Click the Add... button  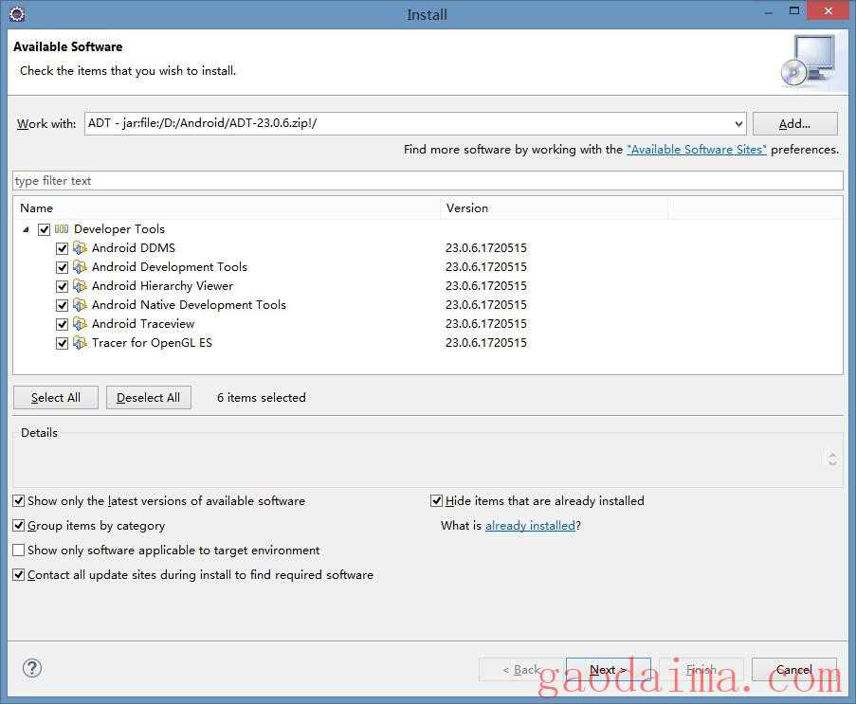(x=794, y=124)
